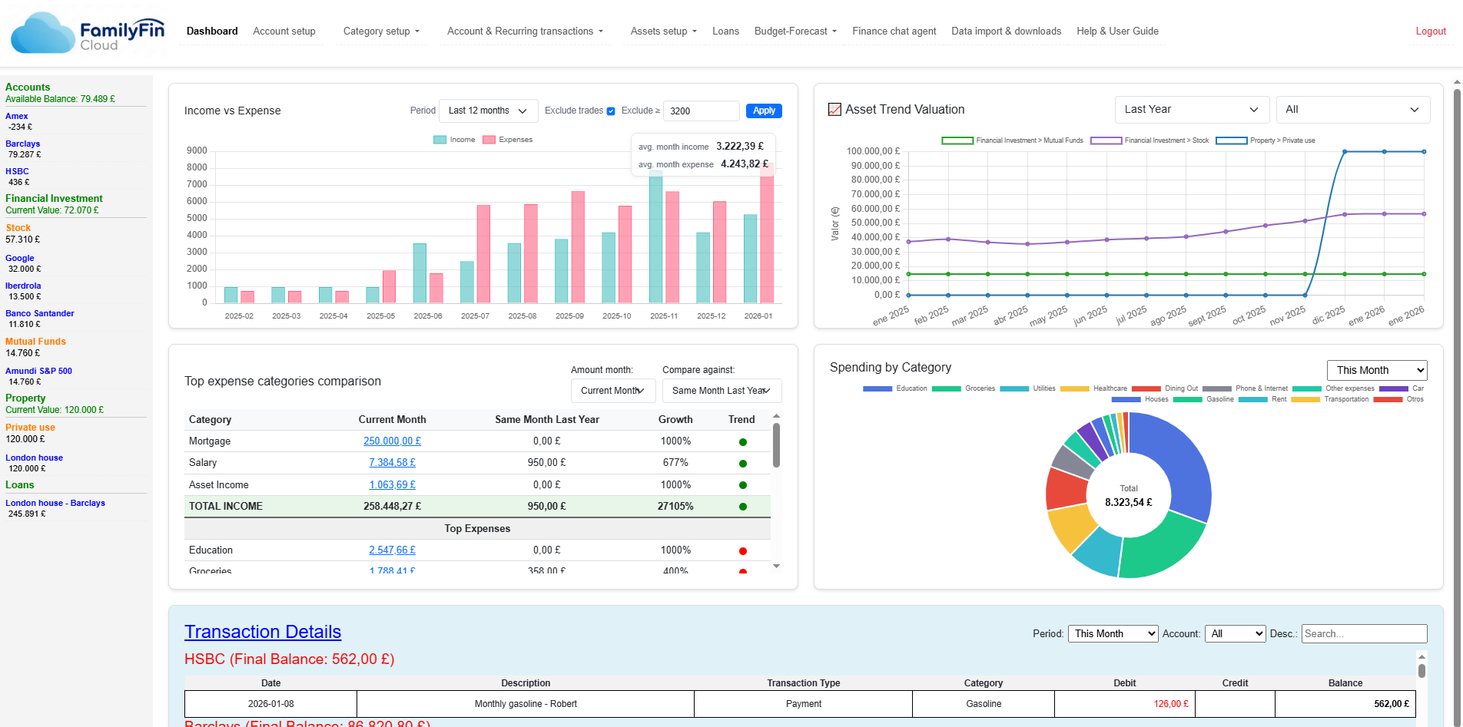
Task: Open the Dashboard menu item
Action: (x=212, y=31)
